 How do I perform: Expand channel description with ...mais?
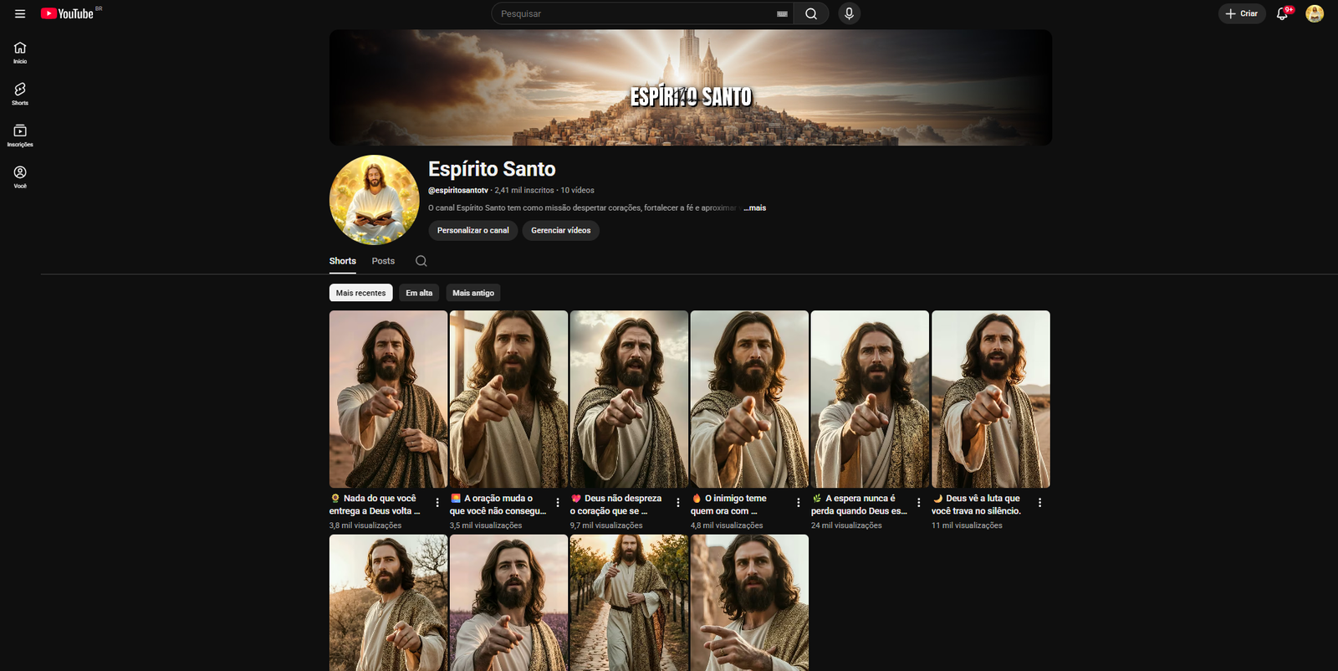click(755, 207)
